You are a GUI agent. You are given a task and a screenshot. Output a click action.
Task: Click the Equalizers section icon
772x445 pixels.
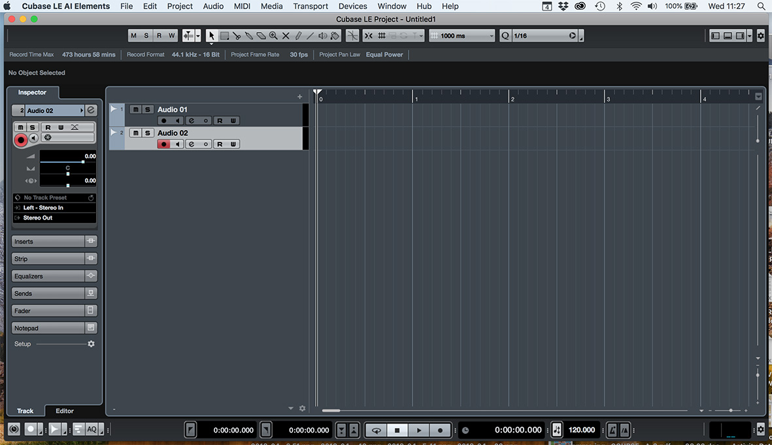(91, 276)
